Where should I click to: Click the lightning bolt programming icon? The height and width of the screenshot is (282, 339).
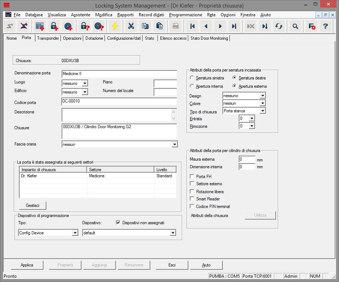115,26
